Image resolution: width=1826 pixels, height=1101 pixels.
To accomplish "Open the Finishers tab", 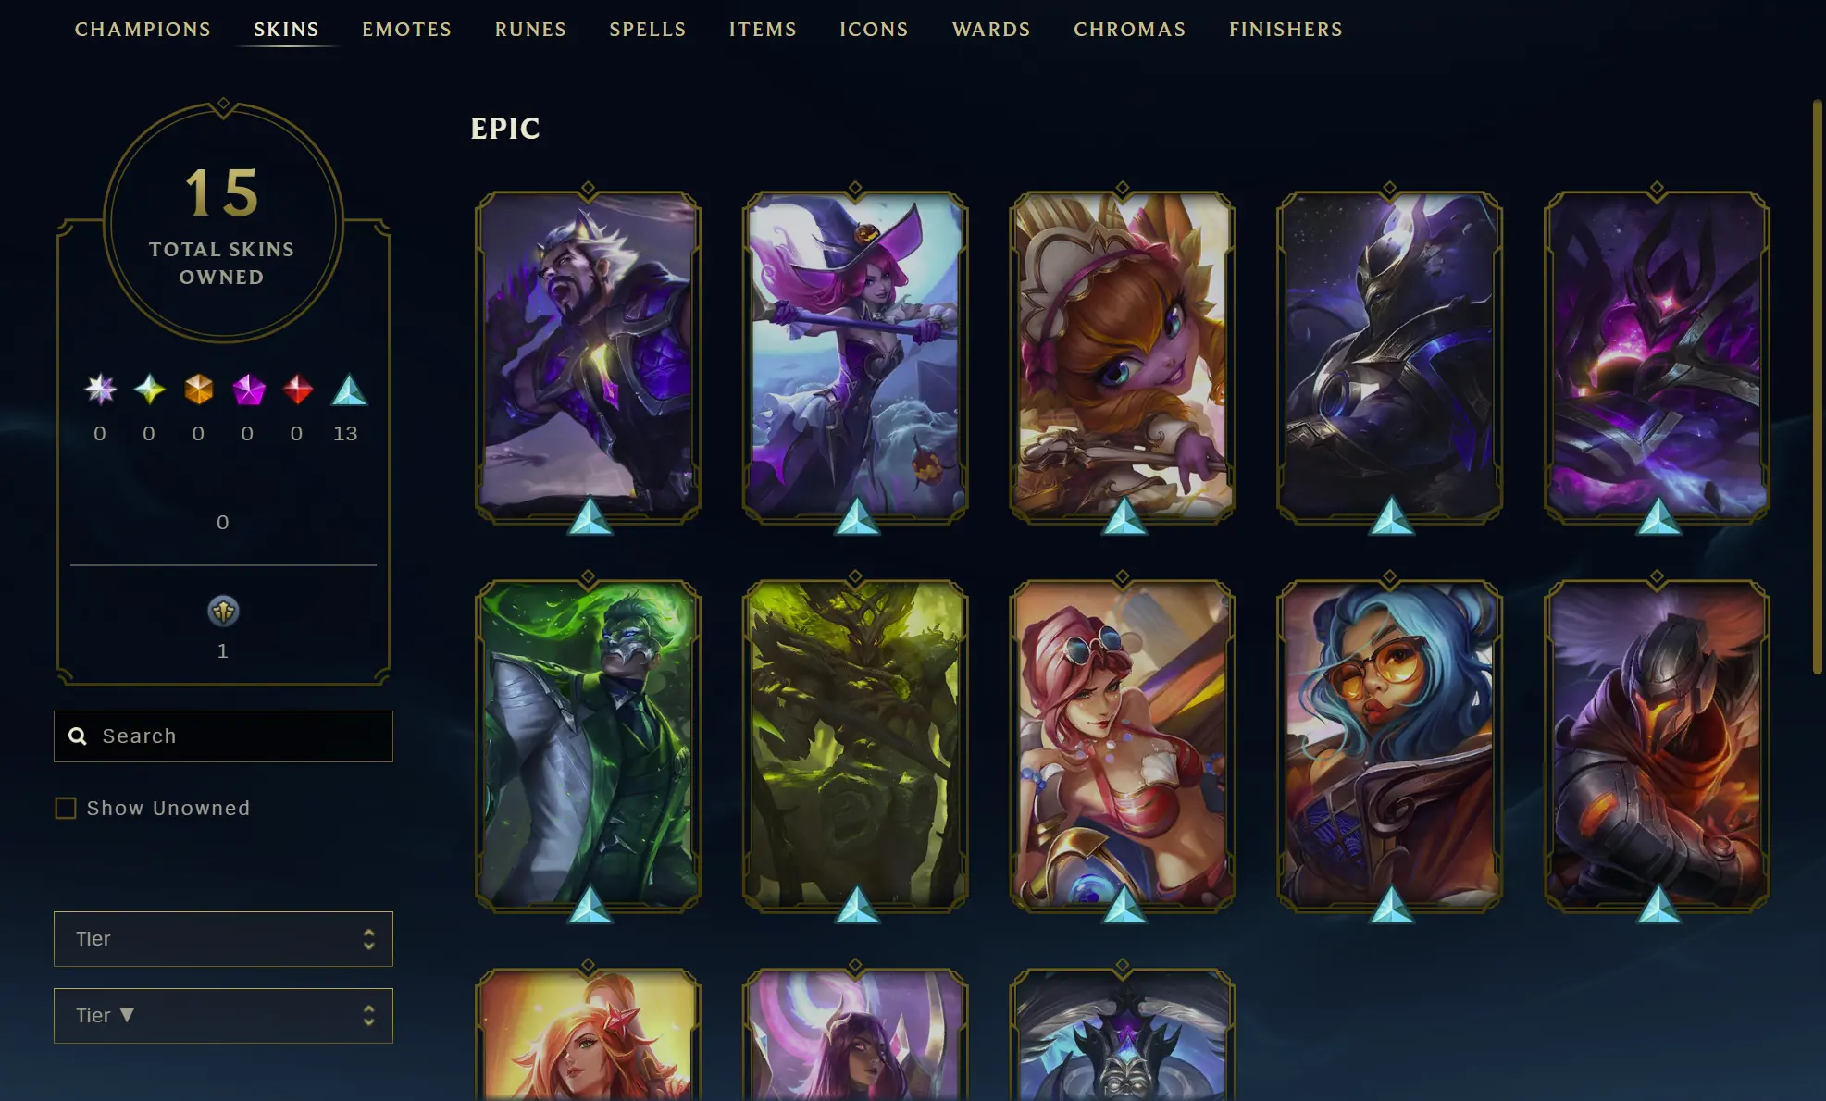I will 1286,30.
